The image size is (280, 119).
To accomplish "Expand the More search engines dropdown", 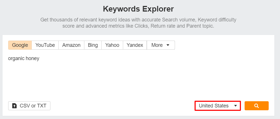I will (x=161, y=45).
